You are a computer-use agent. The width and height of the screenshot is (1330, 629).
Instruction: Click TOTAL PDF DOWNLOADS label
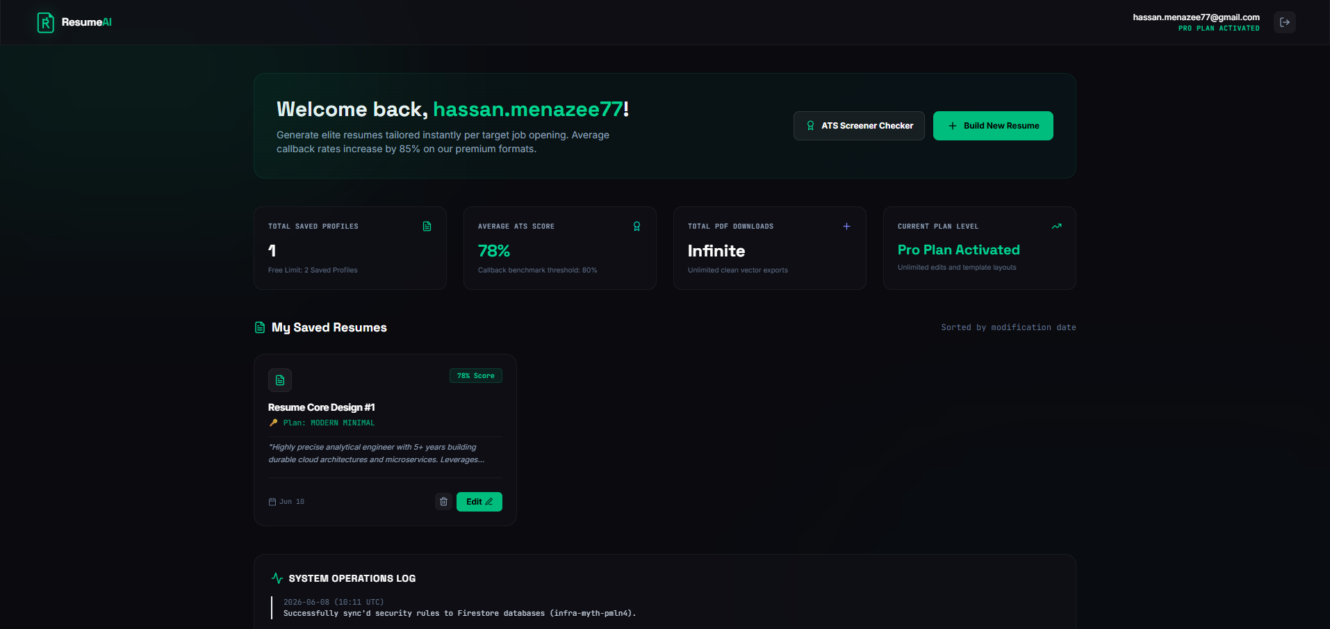click(x=730, y=227)
